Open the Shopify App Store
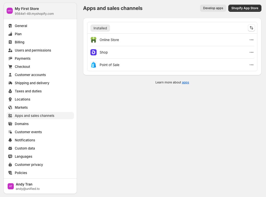This screenshot has height=197, width=266. 245,8
